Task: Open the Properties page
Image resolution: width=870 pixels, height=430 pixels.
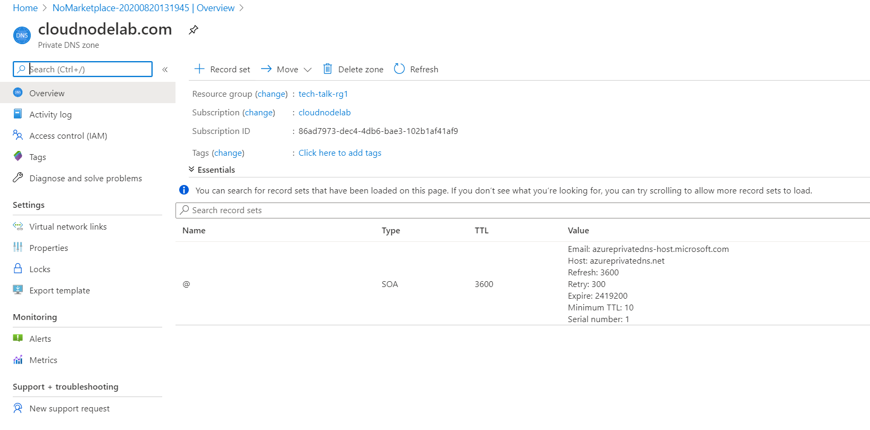Action: (49, 248)
